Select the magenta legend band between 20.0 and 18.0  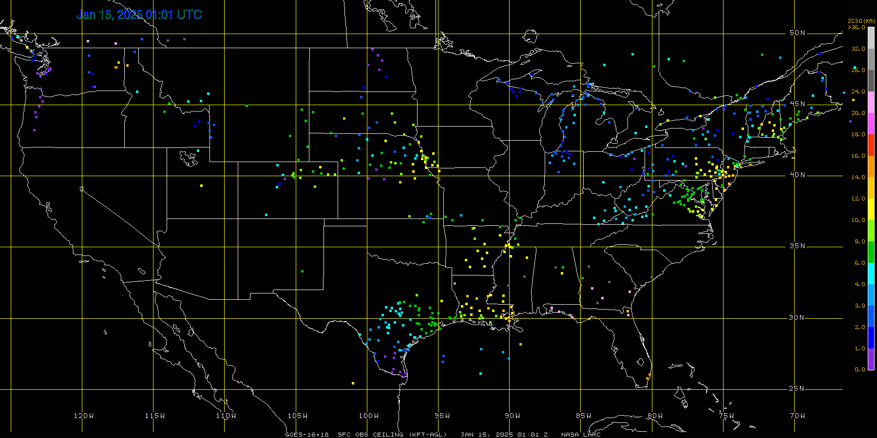(x=871, y=124)
